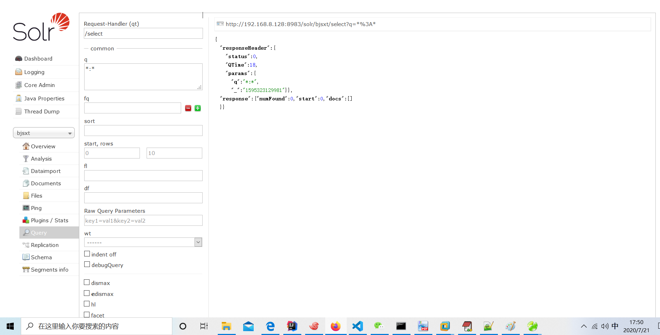This screenshot has width=660, height=335.
Task: Click the Java Properties jar icon
Action: point(19,98)
